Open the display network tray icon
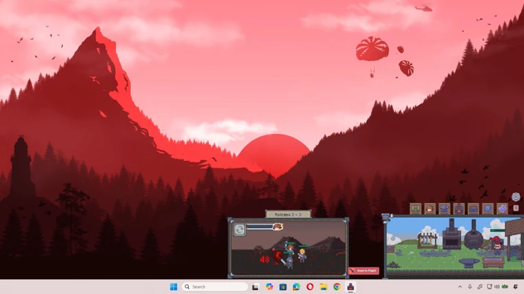Image resolution: width=524 pixels, height=294 pixels. (x=490, y=286)
